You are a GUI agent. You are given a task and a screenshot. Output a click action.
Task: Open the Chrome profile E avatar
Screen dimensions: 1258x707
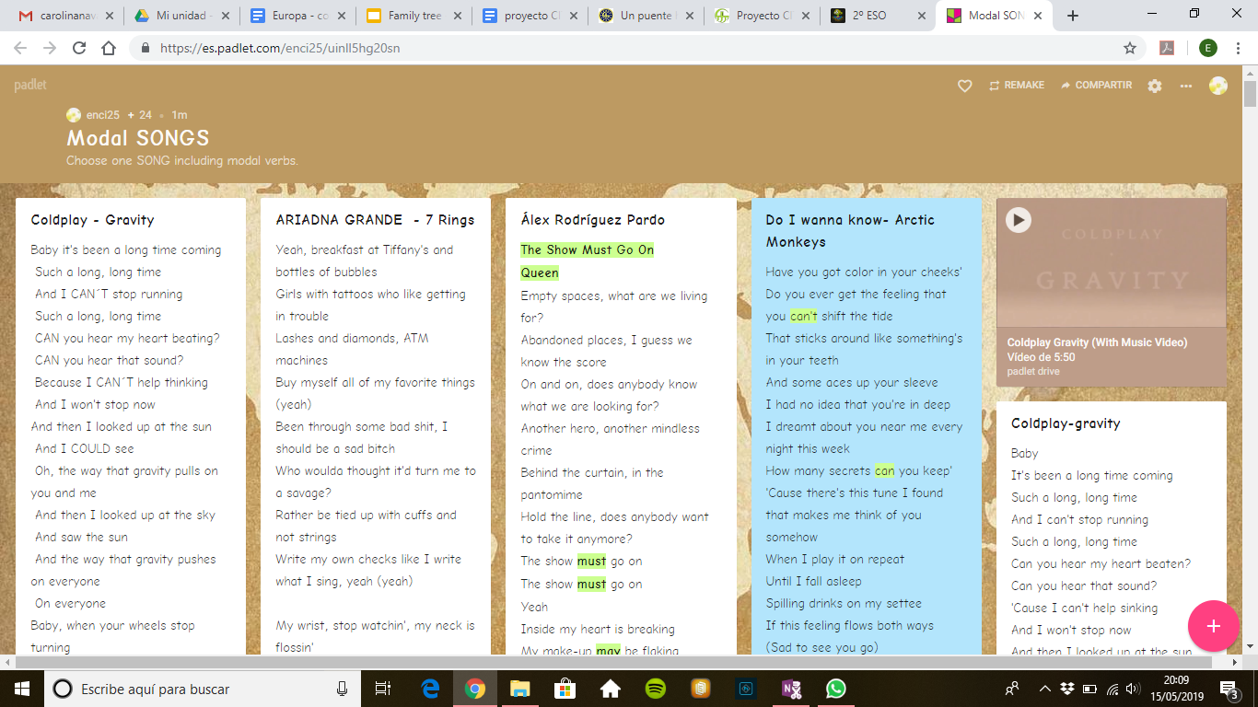[x=1207, y=48]
